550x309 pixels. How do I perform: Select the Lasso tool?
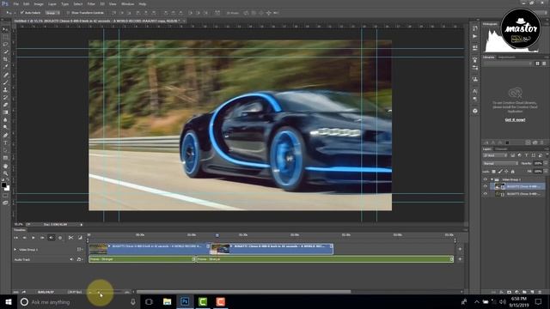5,44
